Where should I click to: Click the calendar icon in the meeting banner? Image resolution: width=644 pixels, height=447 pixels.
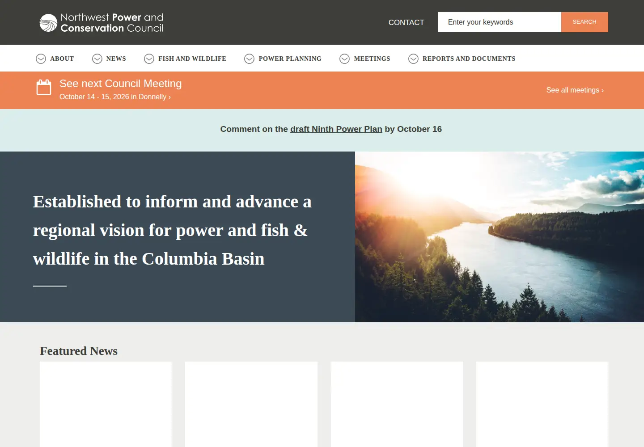[x=44, y=87]
